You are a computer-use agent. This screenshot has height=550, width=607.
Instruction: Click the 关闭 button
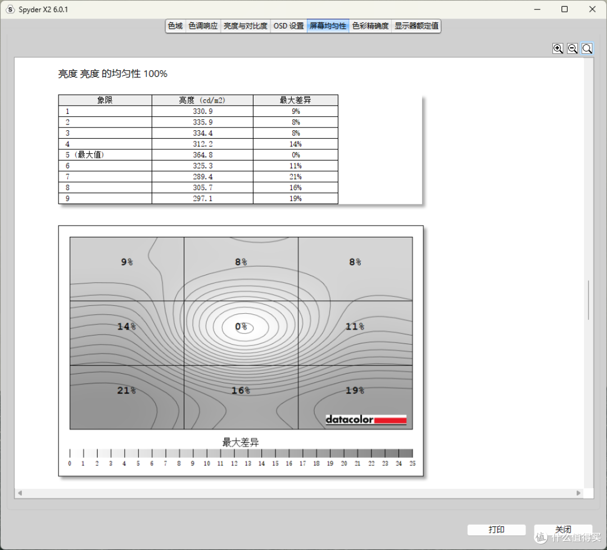pyautogui.click(x=563, y=529)
